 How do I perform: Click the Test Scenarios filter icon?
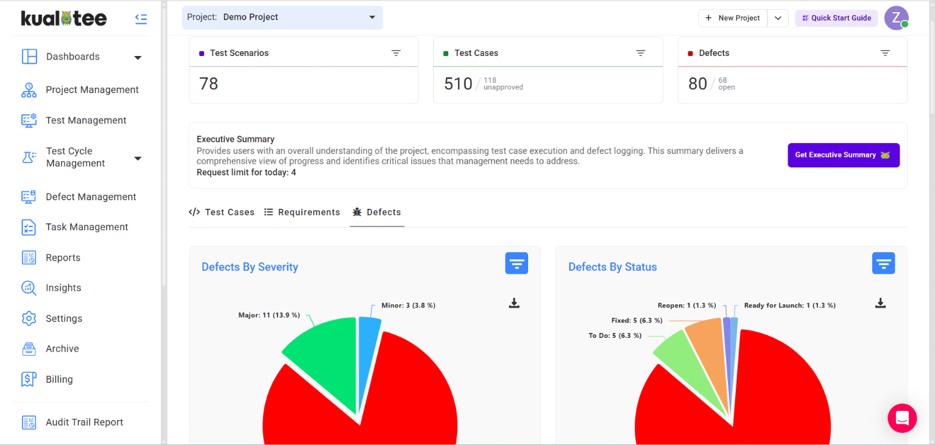(x=396, y=53)
